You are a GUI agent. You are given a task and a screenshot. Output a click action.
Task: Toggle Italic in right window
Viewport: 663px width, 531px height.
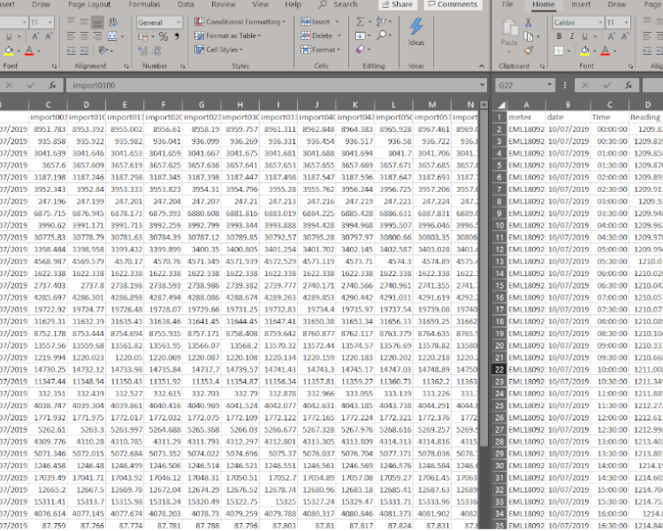[x=572, y=36]
